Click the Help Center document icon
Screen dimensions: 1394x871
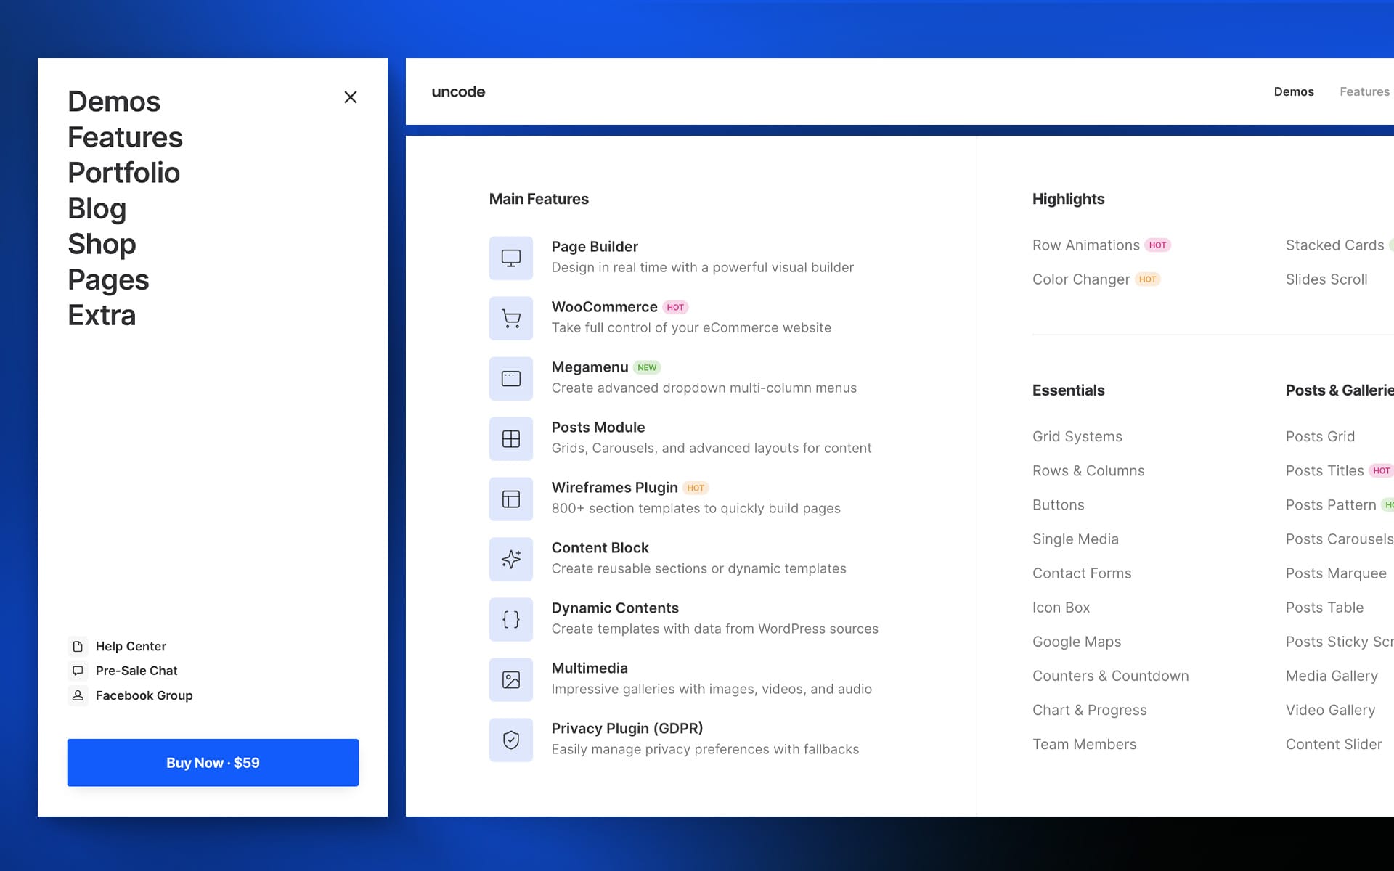78,646
